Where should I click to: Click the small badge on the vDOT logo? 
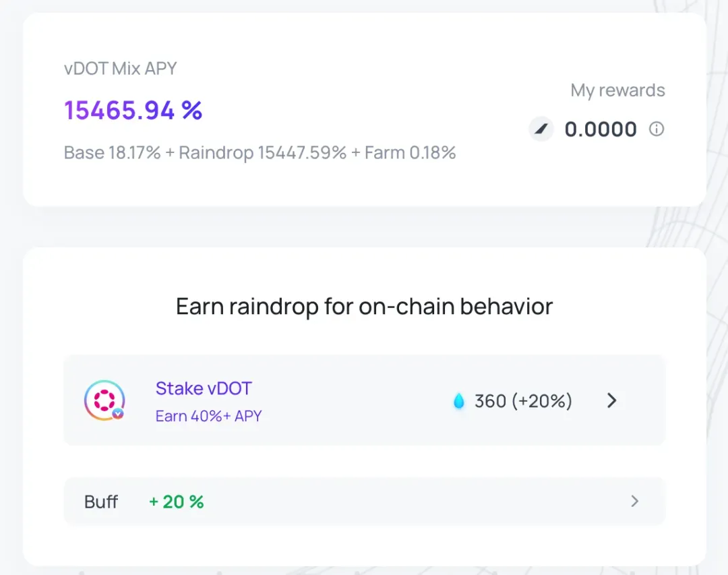118,413
